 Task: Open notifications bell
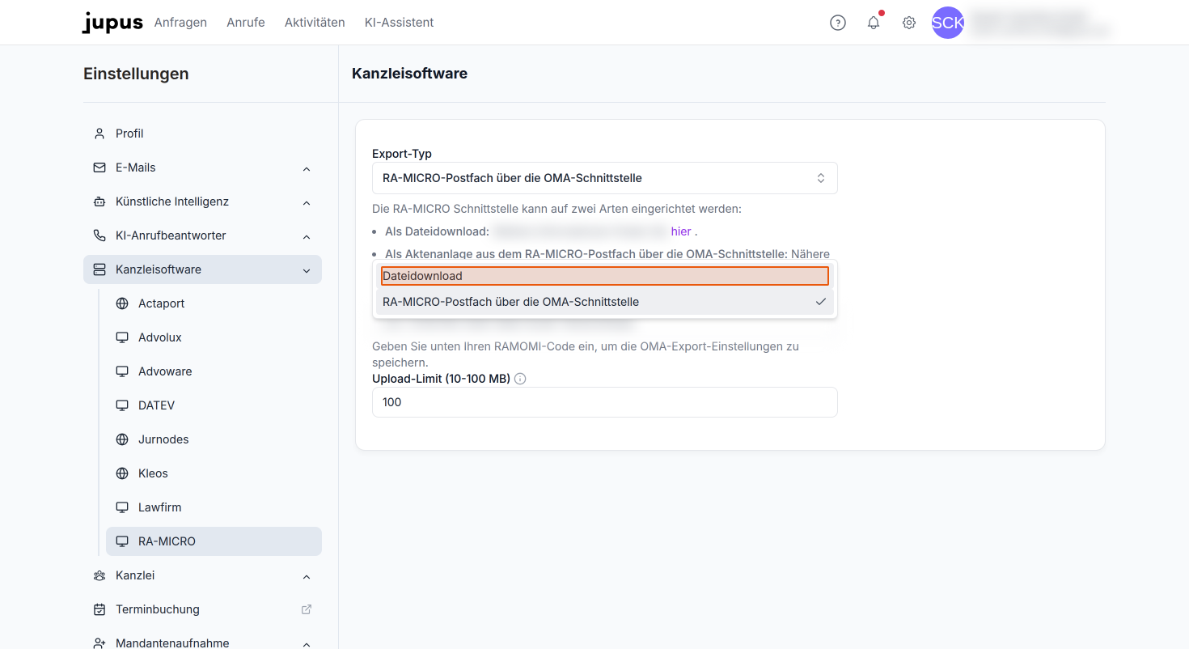874,23
